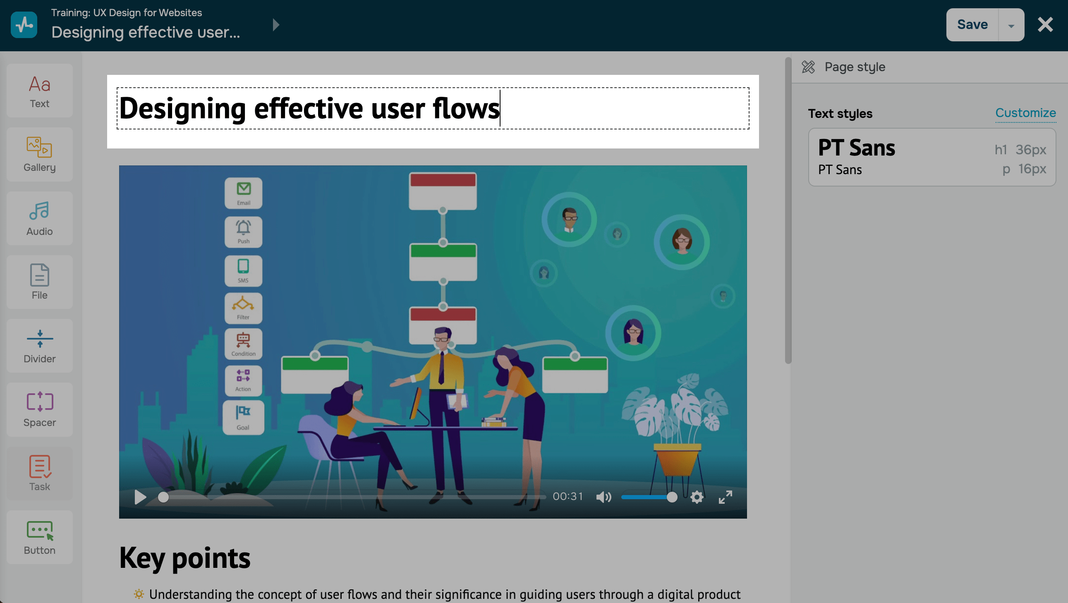The height and width of the screenshot is (603, 1068).
Task: Add a Task block
Action: point(39,474)
